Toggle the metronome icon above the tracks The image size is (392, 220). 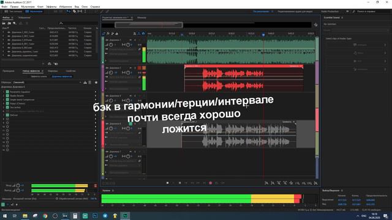point(135,34)
